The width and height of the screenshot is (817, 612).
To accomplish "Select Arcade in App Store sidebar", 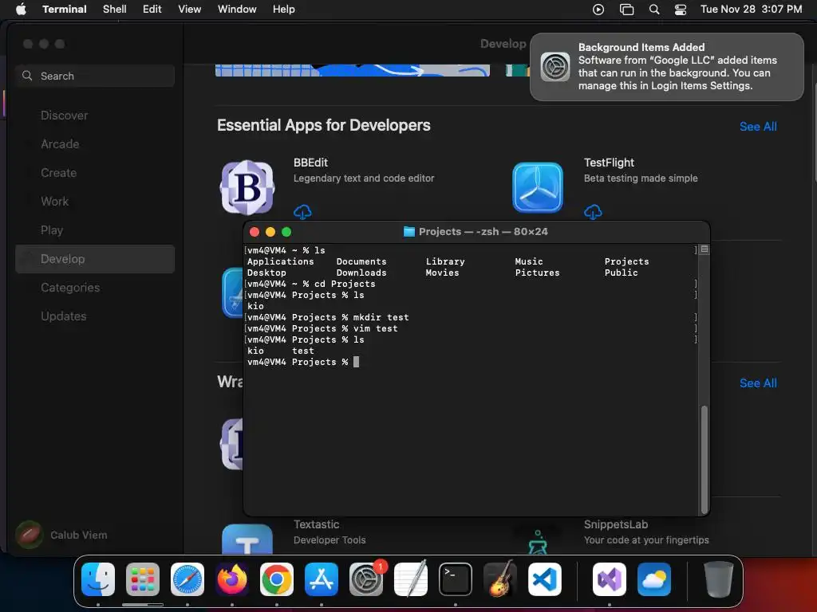I will pos(95,144).
